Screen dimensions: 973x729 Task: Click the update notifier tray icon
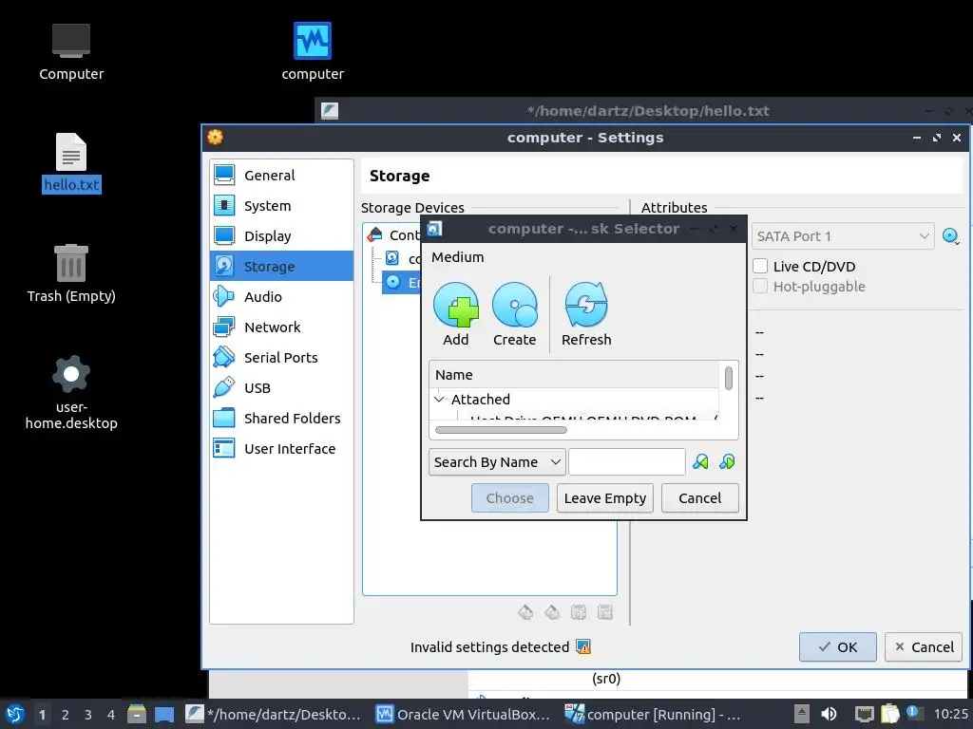point(914,713)
